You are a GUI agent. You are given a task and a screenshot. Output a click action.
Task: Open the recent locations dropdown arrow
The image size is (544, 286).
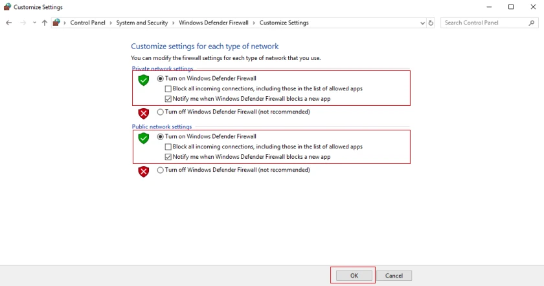click(34, 23)
